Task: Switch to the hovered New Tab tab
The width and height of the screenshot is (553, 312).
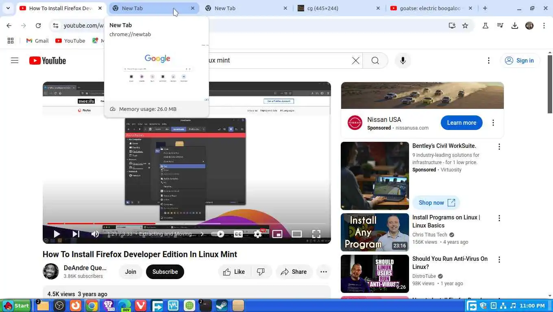Action: [x=154, y=8]
